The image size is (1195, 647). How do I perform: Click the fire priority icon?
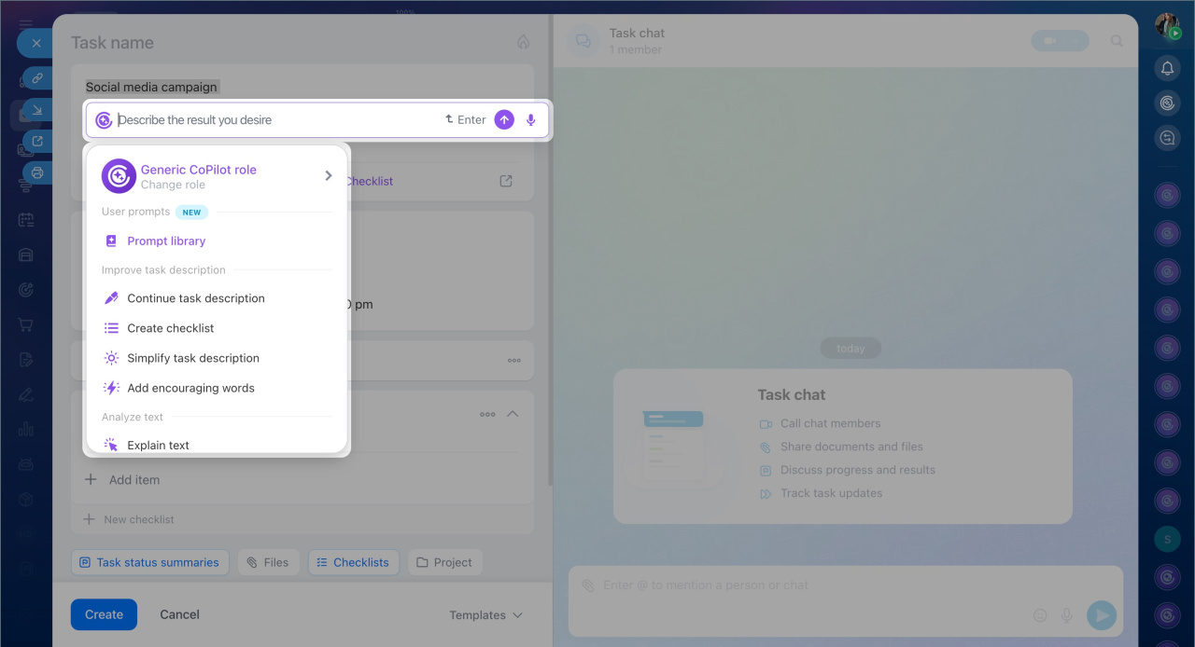point(523,43)
